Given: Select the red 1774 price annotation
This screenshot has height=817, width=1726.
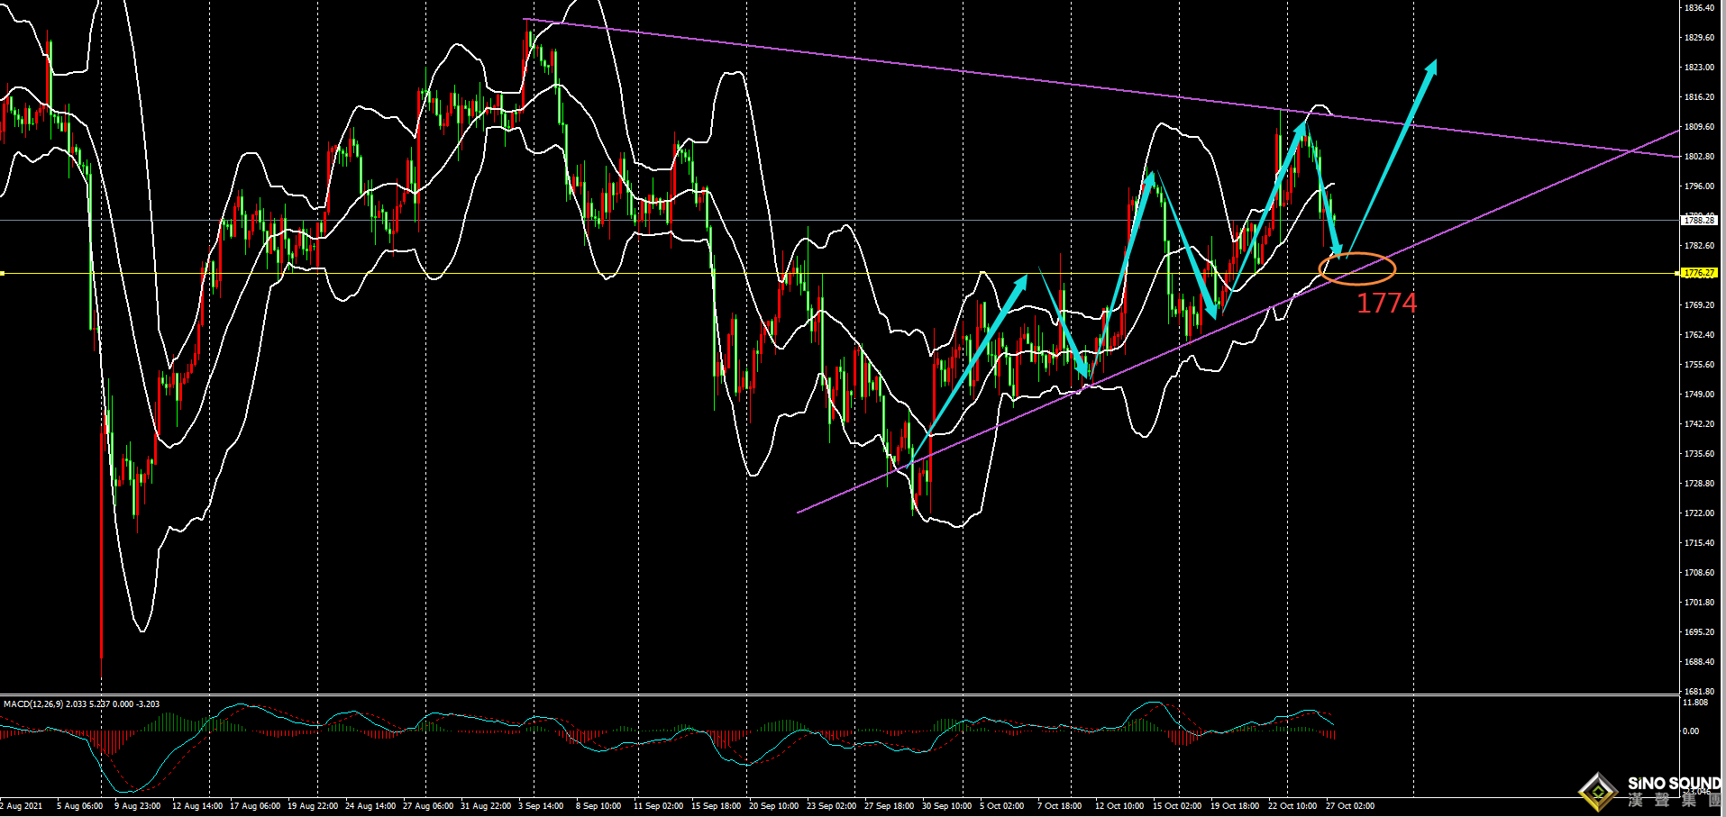Looking at the screenshot, I should [x=1386, y=304].
